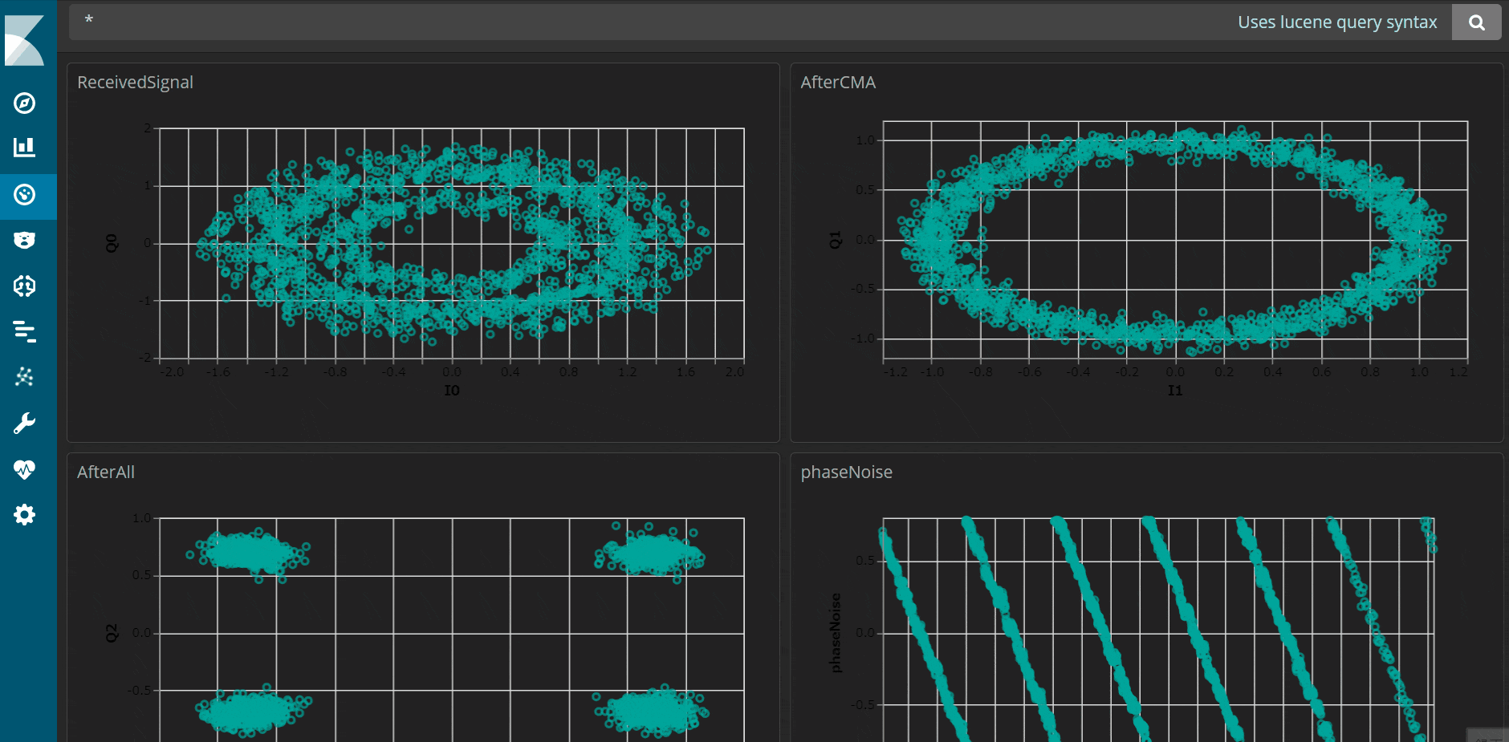Select the bear-face app icon in the sidebar
This screenshot has height=742, width=1509.
click(24, 239)
